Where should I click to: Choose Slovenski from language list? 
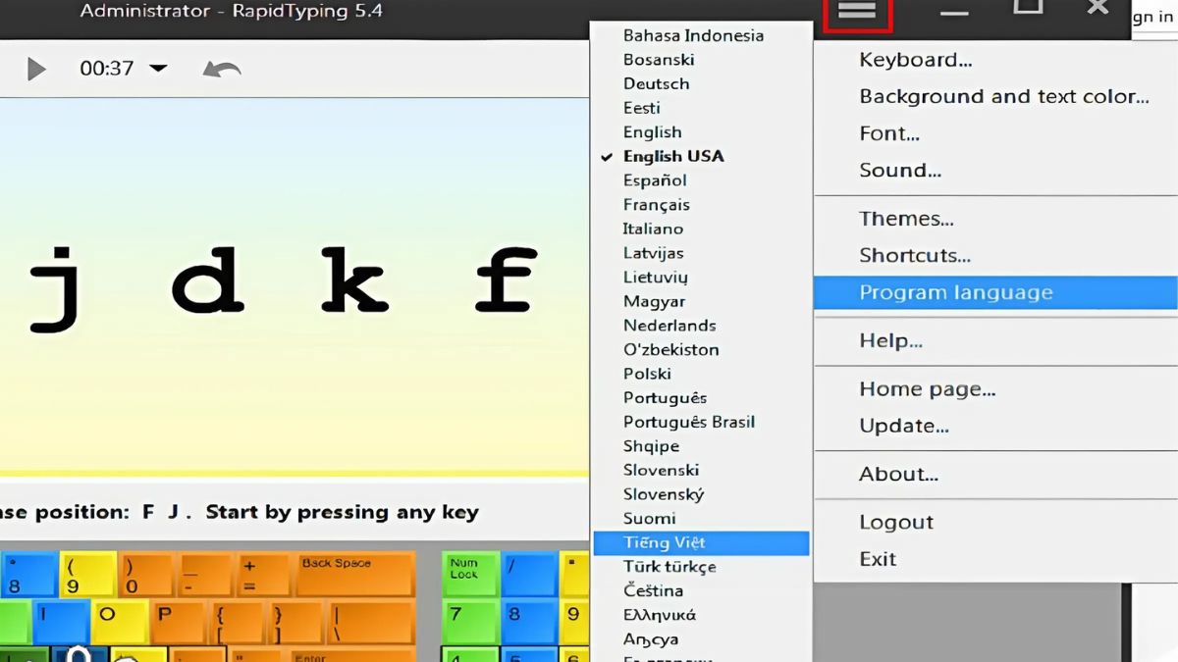click(x=661, y=471)
